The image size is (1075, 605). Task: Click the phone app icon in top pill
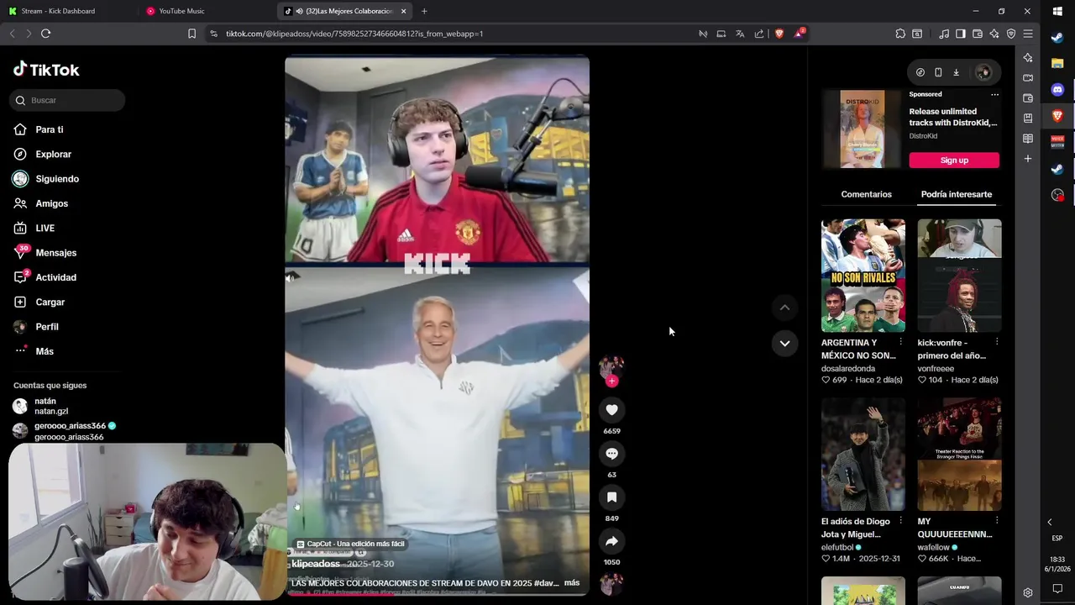[938, 72]
